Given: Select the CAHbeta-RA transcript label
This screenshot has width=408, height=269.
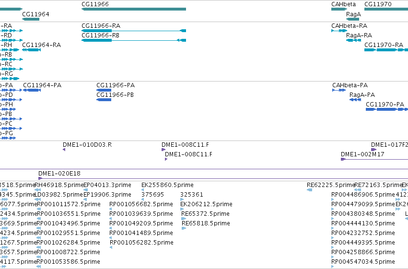Looking at the screenshot, I should [x=349, y=26].
